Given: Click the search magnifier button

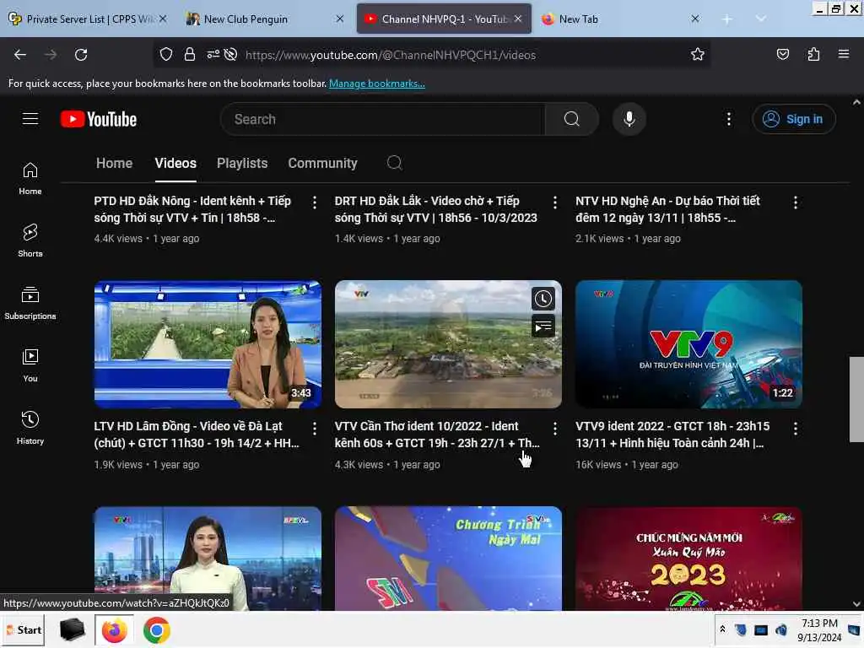Looking at the screenshot, I should 571,119.
